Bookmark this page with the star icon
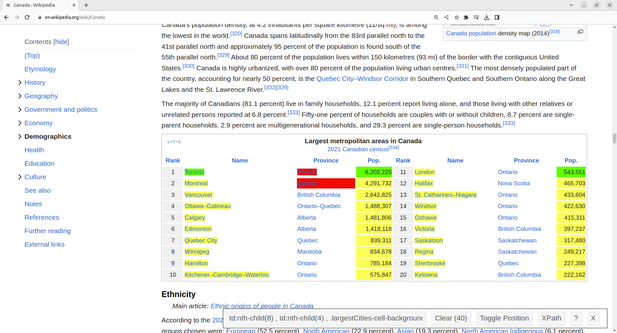This screenshot has width=617, height=333. (x=456, y=17)
